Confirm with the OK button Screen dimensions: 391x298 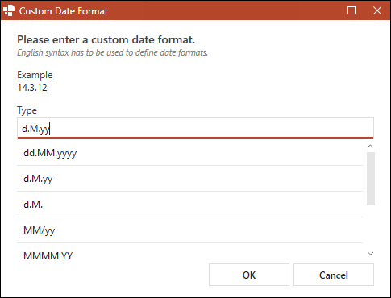(249, 275)
